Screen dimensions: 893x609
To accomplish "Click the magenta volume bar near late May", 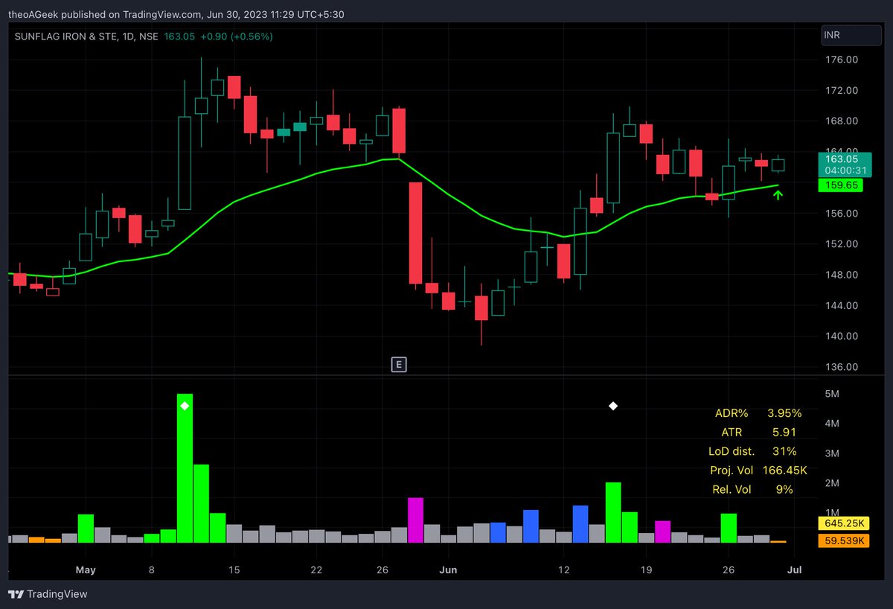I will click(415, 520).
